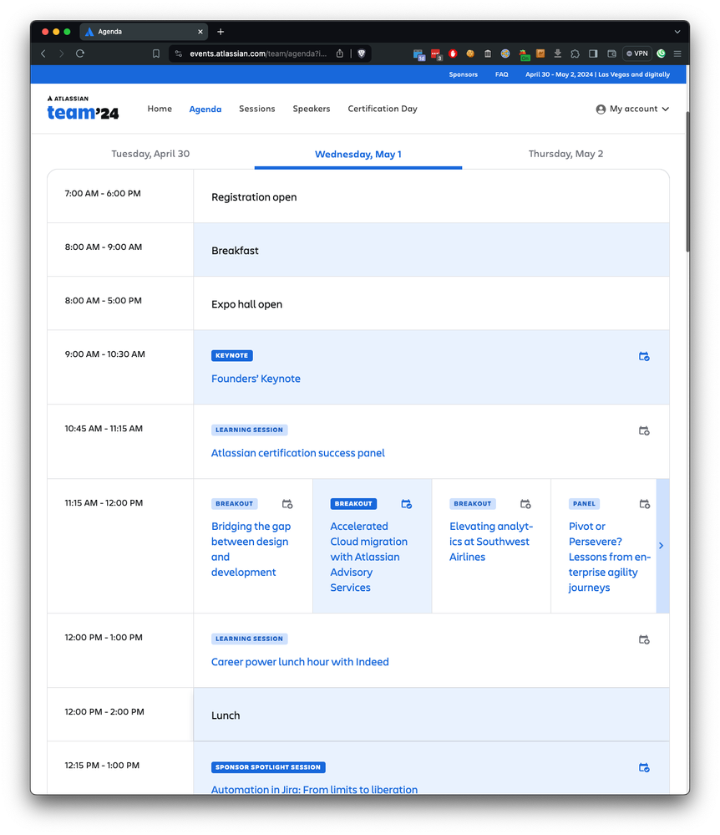Open Founders' Keynote session link
Viewport: 720px width, 835px height.
[x=256, y=379]
